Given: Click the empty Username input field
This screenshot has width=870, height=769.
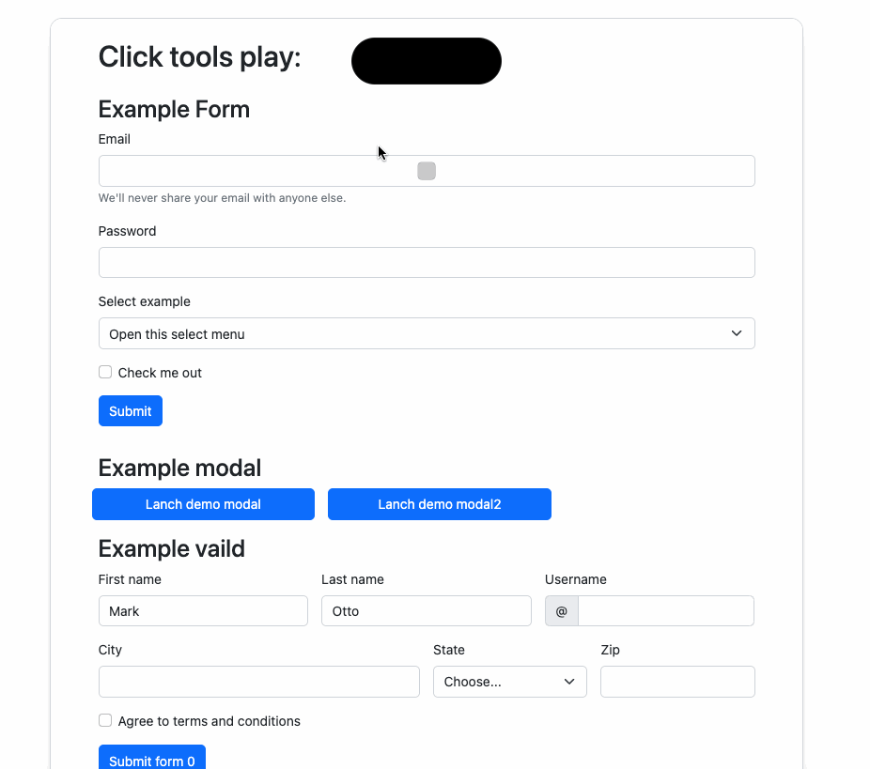Looking at the screenshot, I should (x=666, y=610).
